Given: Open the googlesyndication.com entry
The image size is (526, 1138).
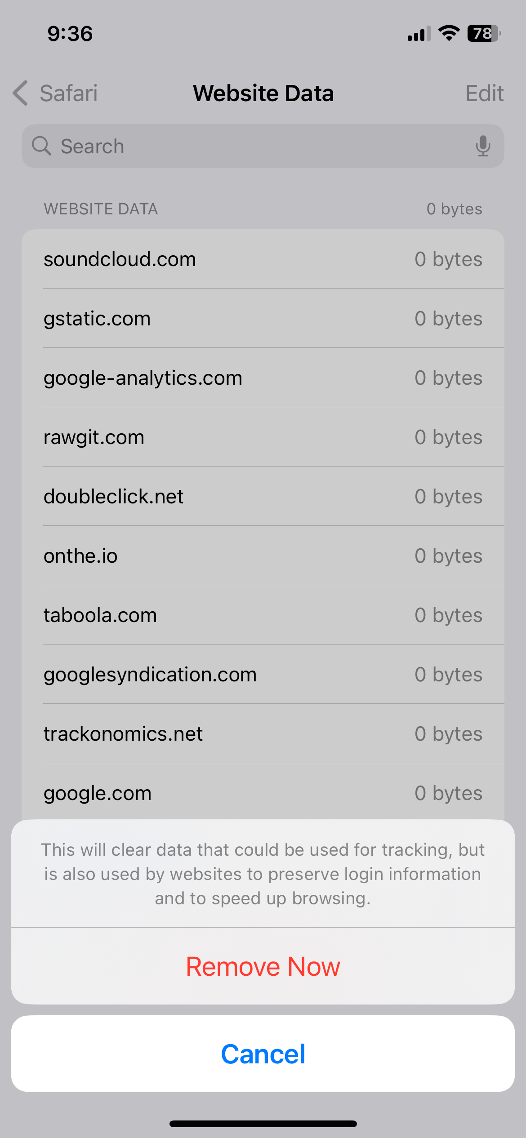Looking at the screenshot, I should point(263,675).
